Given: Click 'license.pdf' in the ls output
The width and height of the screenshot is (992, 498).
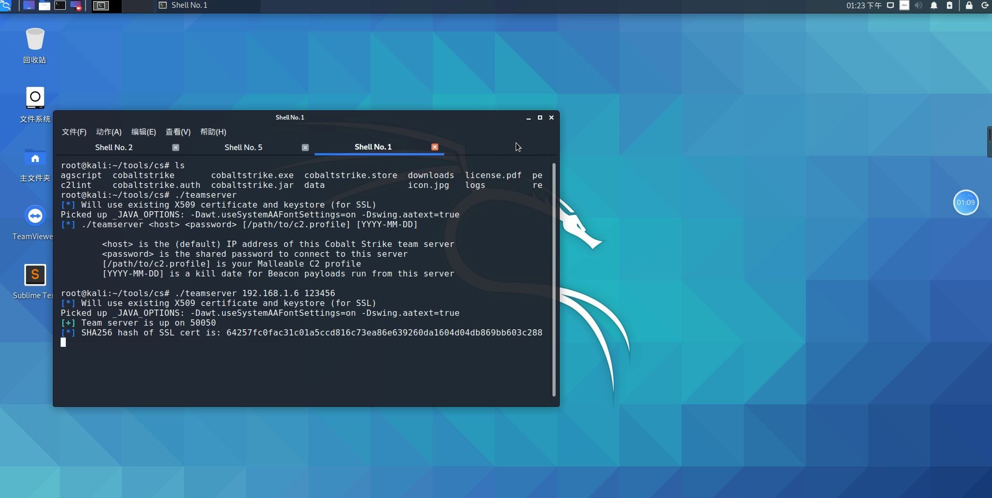Looking at the screenshot, I should pos(493,175).
